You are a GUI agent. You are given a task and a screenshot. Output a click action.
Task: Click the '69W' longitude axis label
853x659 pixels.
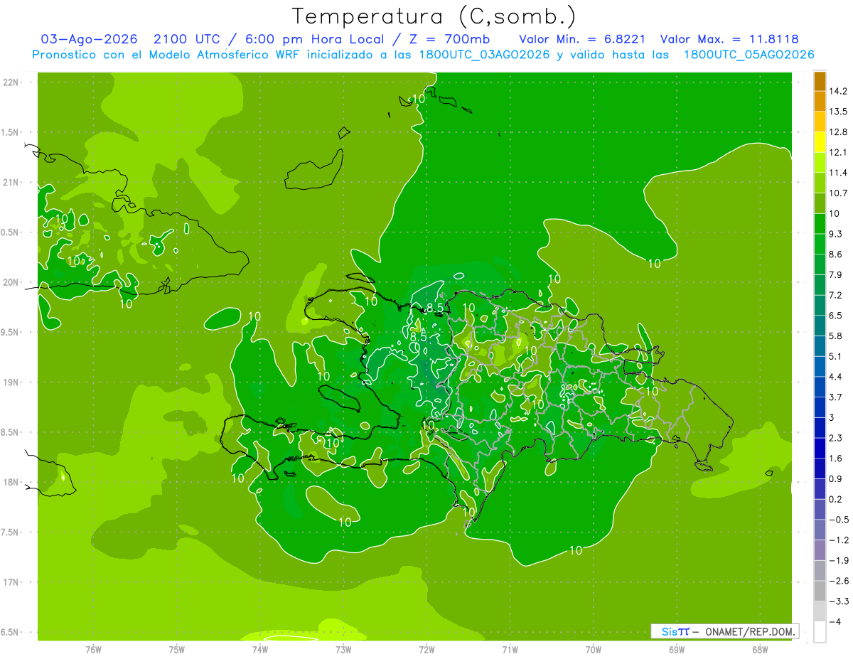point(677,649)
